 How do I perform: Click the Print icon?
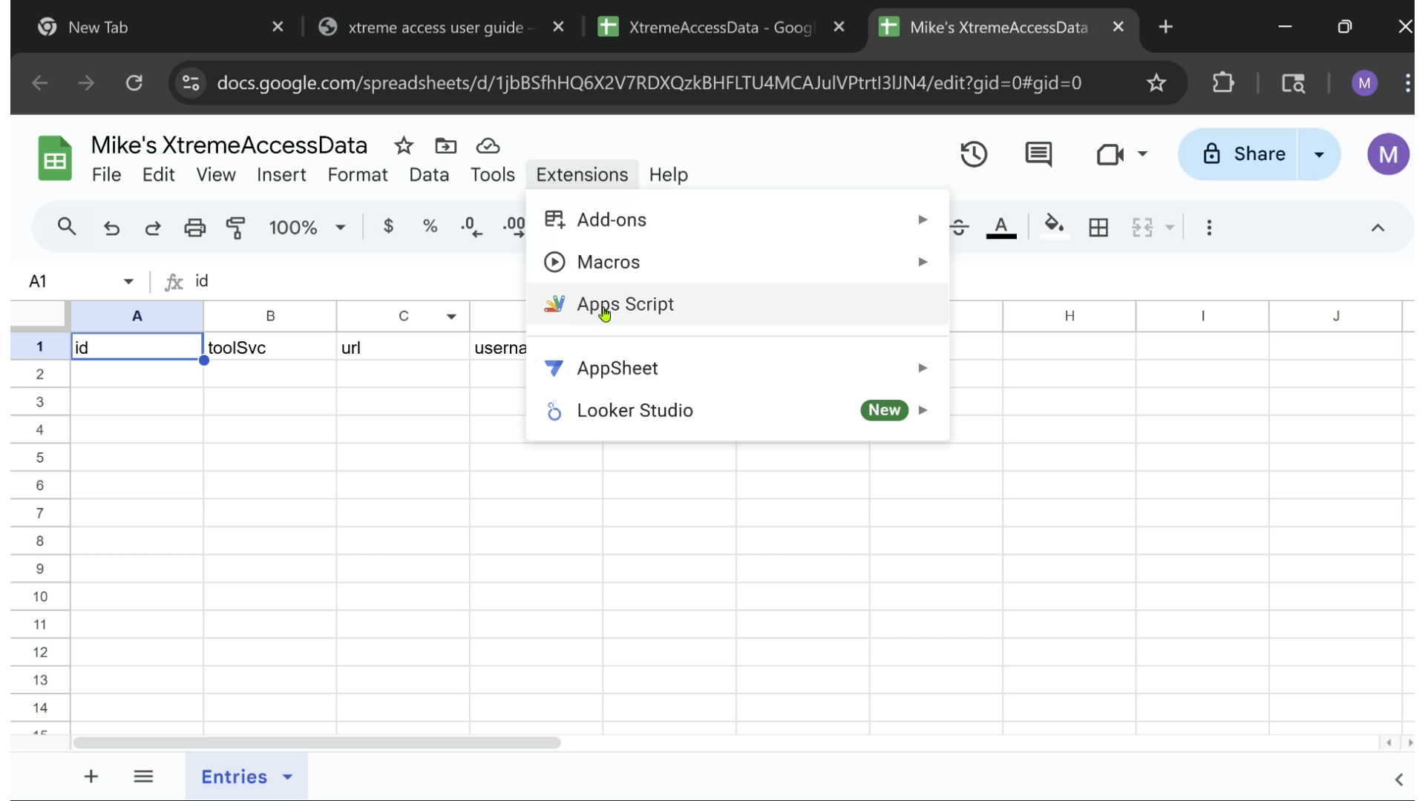tap(194, 227)
